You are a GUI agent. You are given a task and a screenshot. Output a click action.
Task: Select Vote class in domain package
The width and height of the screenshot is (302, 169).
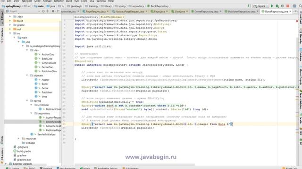[x=44, y=96]
